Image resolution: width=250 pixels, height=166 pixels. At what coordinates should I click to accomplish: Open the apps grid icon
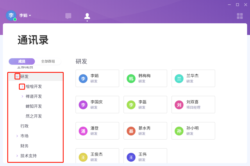240,16
